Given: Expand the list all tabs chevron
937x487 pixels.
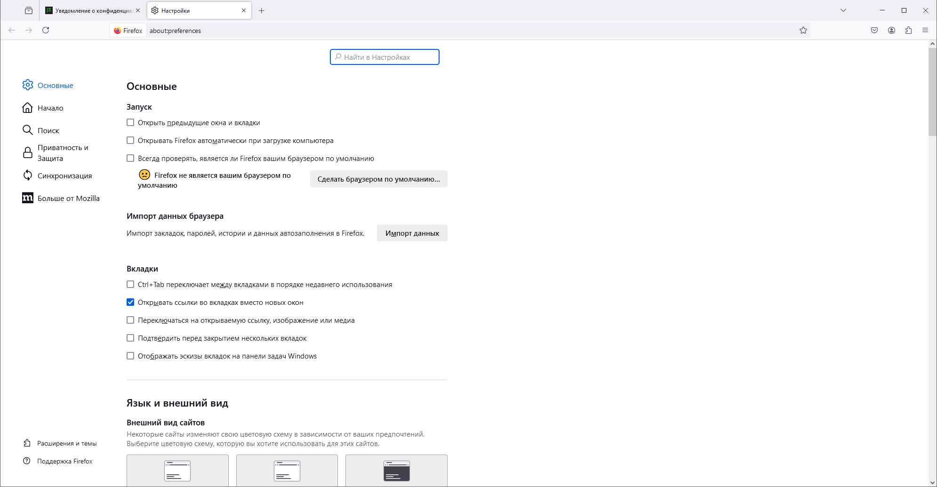Looking at the screenshot, I should (x=843, y=10).
